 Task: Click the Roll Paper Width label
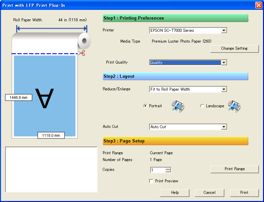(x=27, y=20)
